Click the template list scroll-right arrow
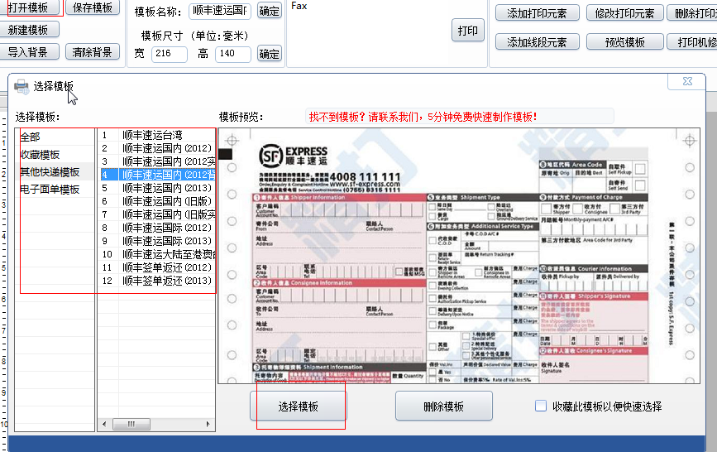The image size is (717, 452). (x=208, y=424)
